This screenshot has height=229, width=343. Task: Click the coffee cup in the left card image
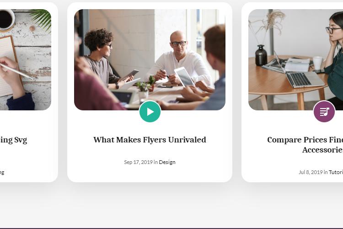[6, 20]
